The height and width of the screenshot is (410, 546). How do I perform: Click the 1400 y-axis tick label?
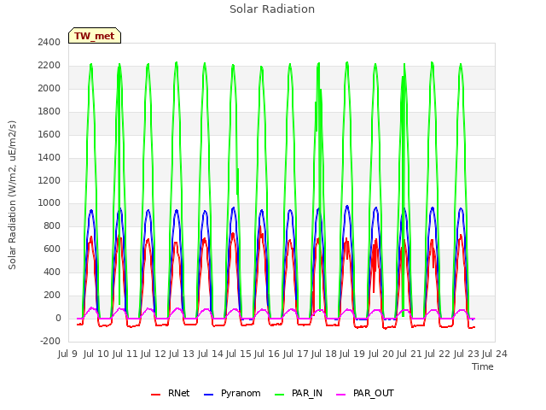tap(49, 157)
